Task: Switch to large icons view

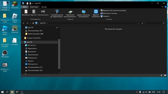Action: pos(165,75)
